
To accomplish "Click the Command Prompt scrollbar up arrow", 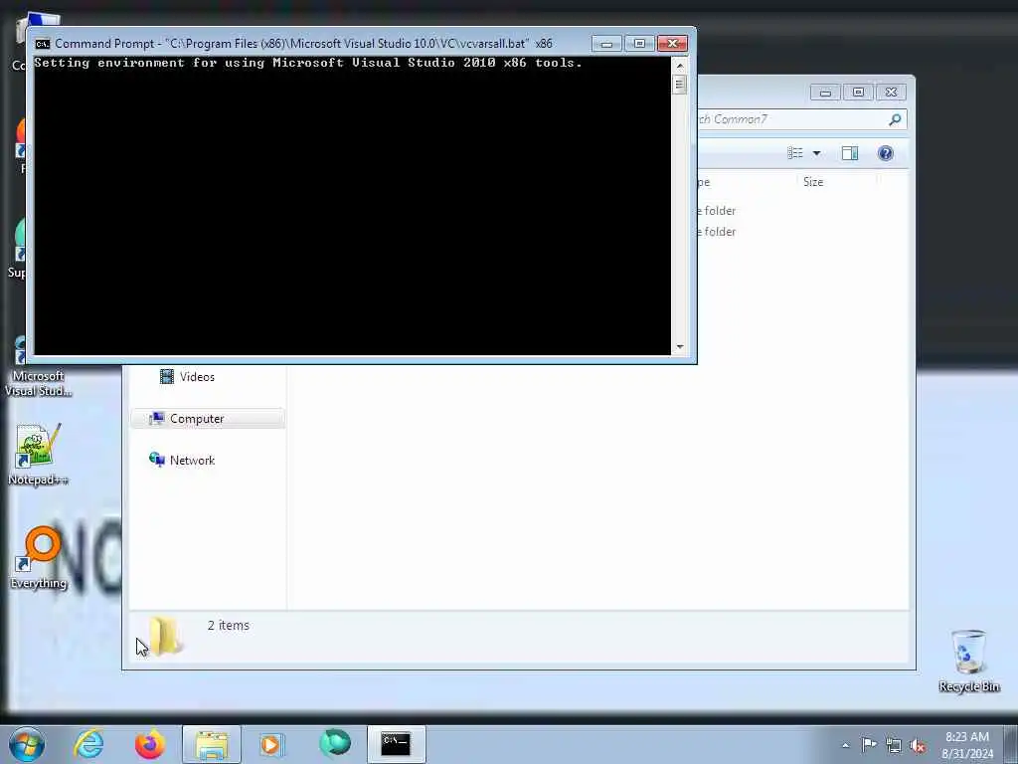I will click(x=680, y=66).
